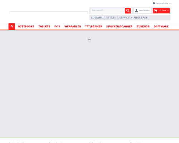Click the red home icon in navigation

[11, 26]
